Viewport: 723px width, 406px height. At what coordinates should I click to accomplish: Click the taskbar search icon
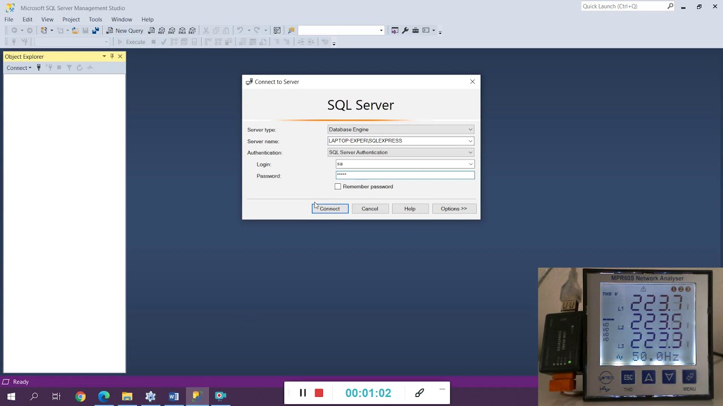tap(34, 396)
